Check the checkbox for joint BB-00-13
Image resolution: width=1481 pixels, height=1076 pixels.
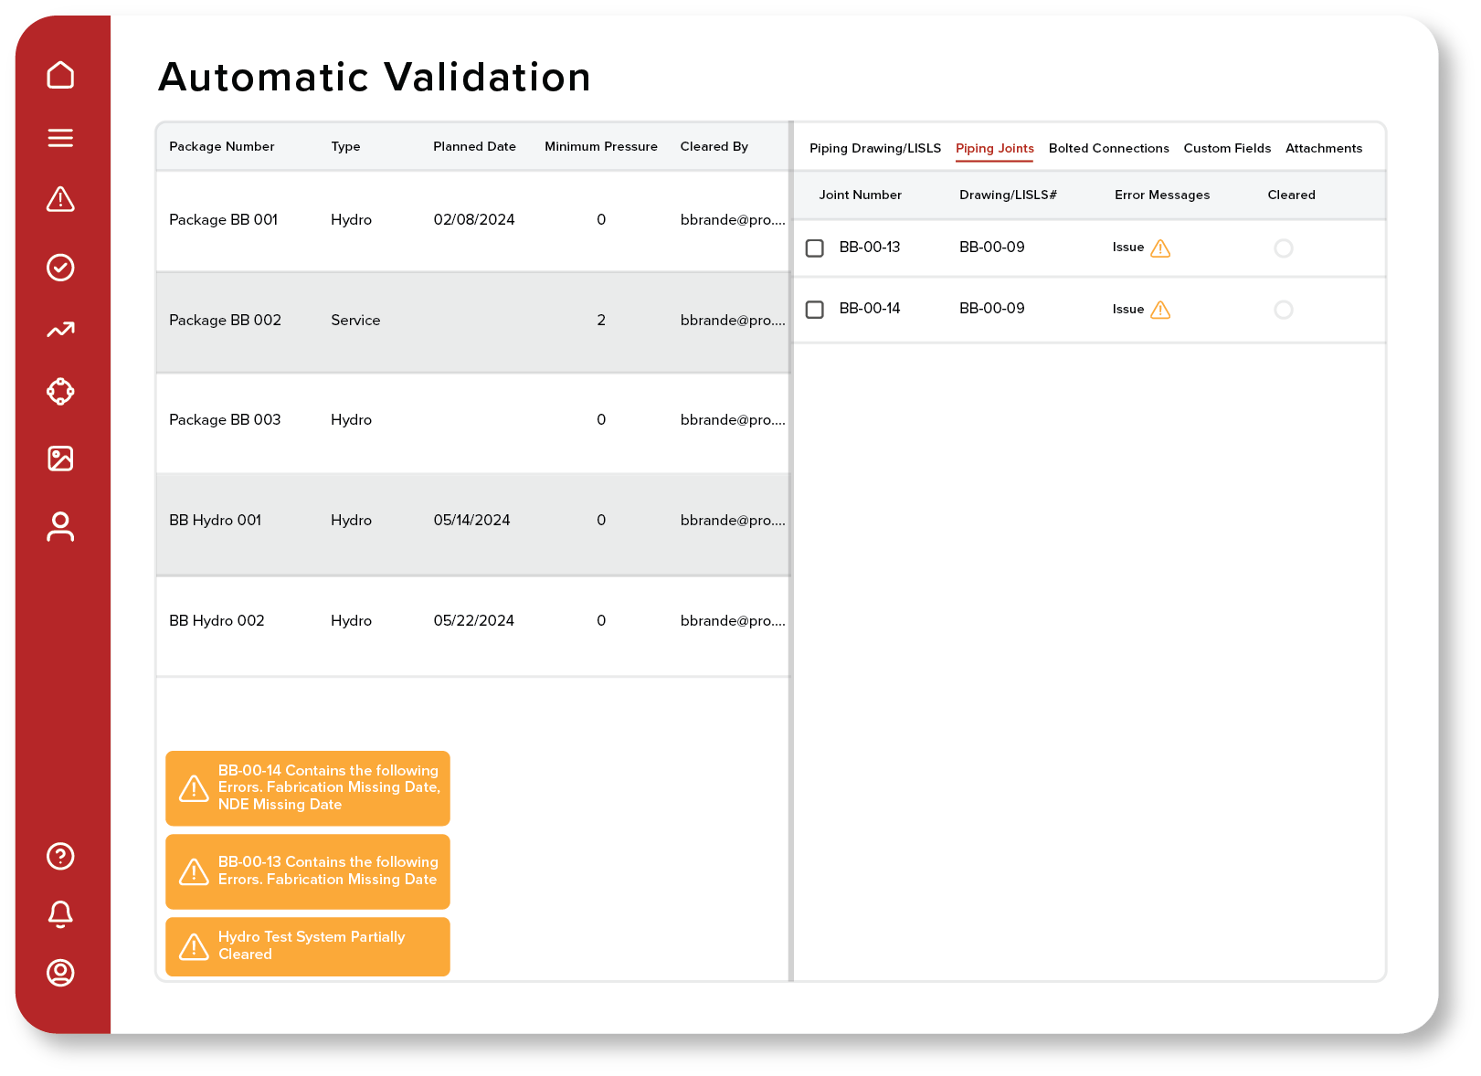click(x=814, y=248)
